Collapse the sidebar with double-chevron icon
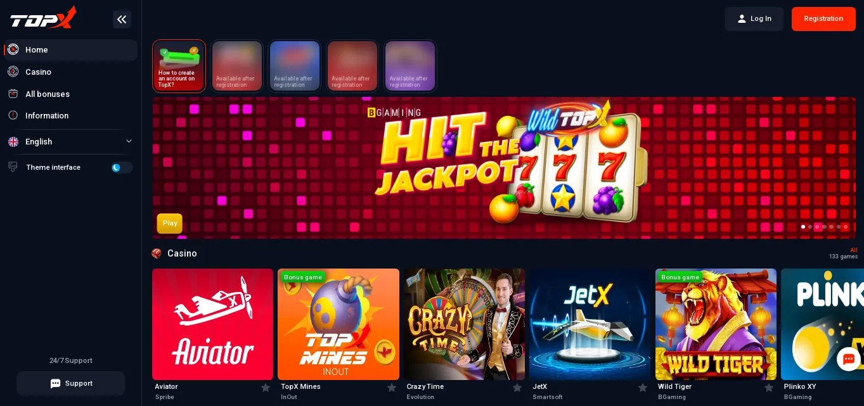The image size is (864, 406). click(122, 19)
